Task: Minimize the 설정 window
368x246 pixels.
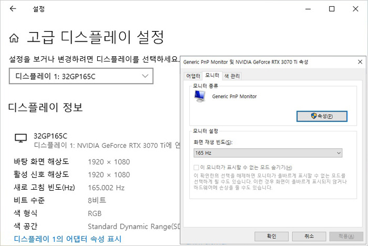Action: coord(307,9)
